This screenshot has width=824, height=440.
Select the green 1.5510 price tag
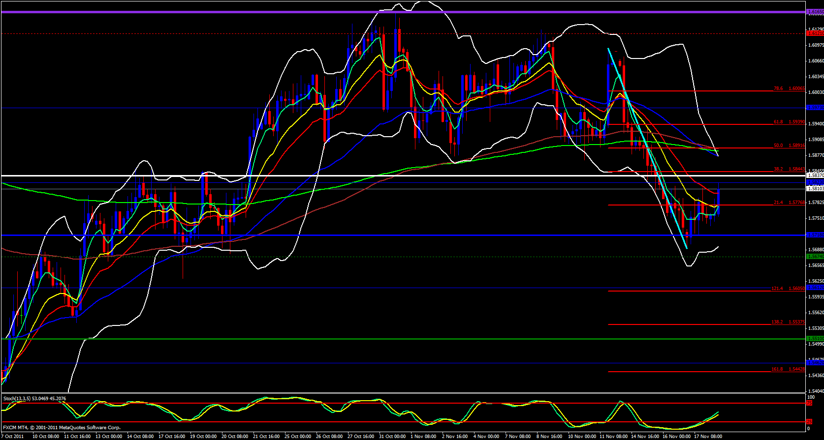click(815, 339)
